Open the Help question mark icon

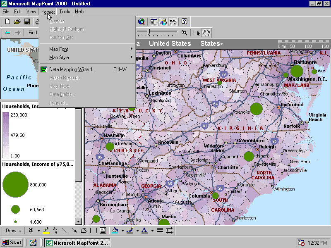point(184,21)
